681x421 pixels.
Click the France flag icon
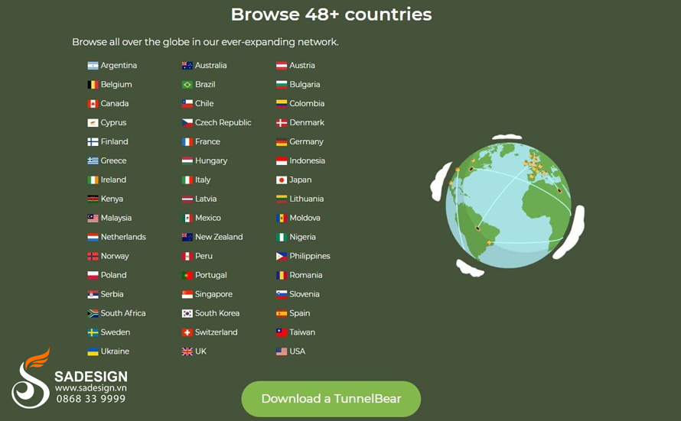click(x=187, y=142)
